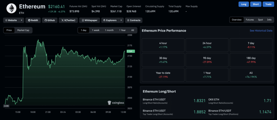The image size is (277, 120).
Task: Open the Contracts button
Action: pos(134,20)
